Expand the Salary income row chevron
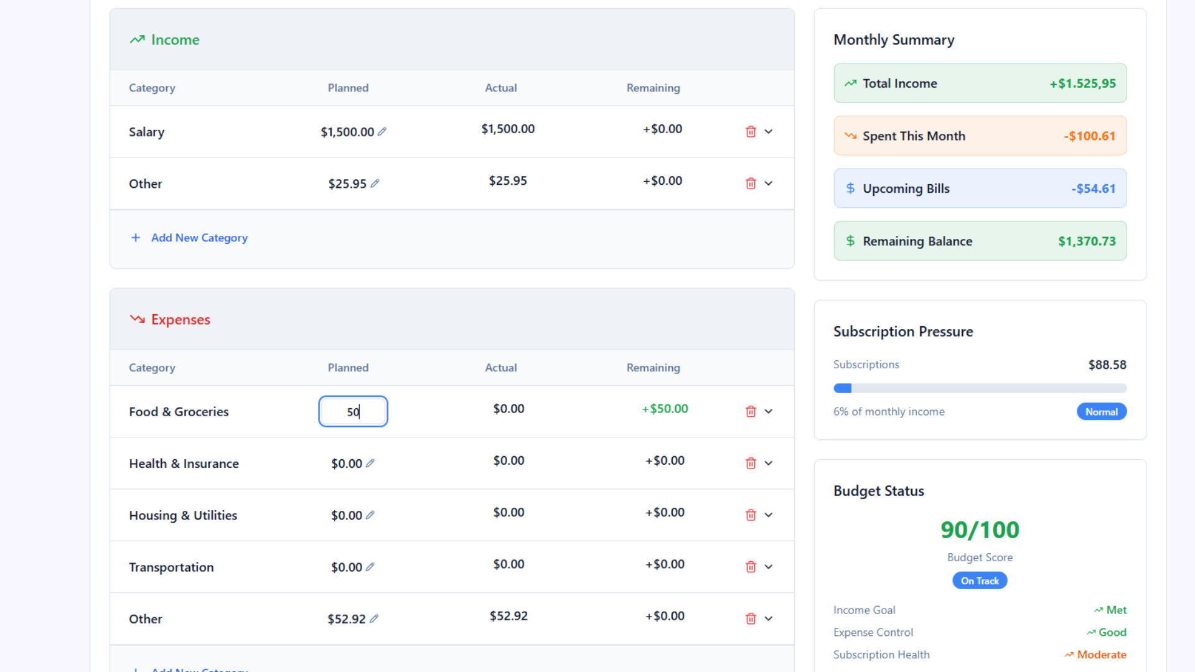 pyautogui.click(x=769, y=131)
